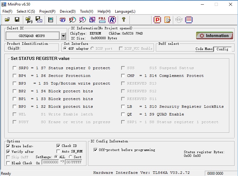The width and height of the screenshot is (238, 176).
Task: Enable the Blank Check option
Action: 8,163
